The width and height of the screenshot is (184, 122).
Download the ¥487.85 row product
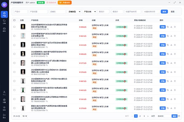point(171,81)
